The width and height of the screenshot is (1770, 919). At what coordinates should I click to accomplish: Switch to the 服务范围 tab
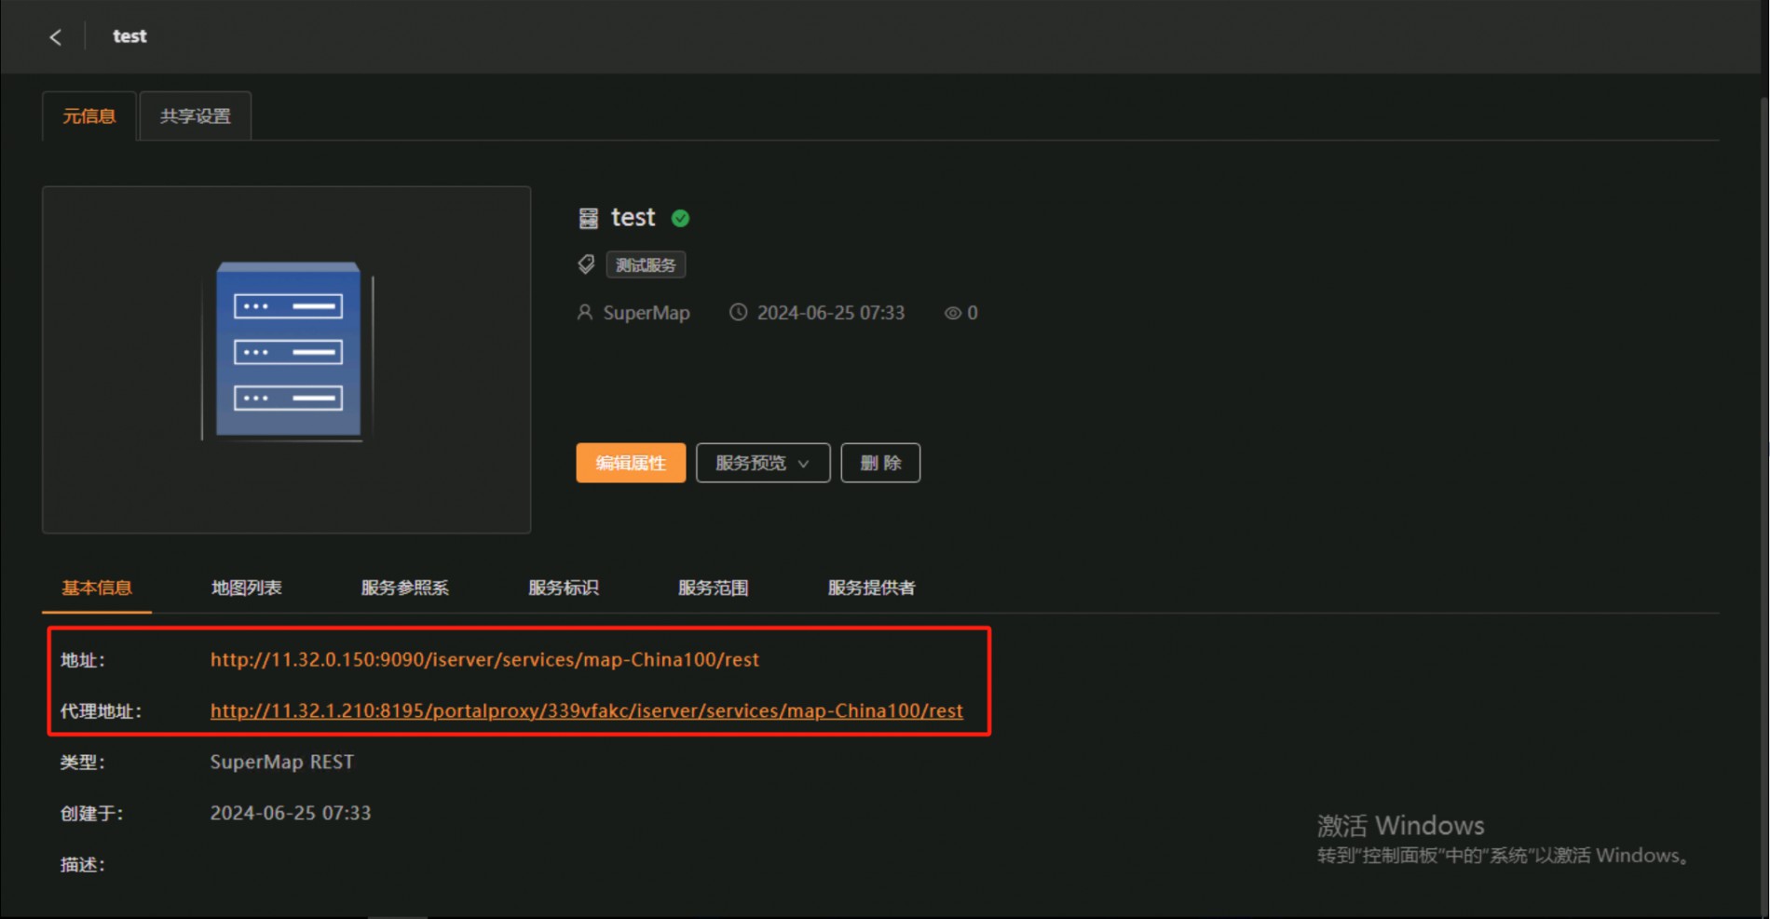[714, 588]
